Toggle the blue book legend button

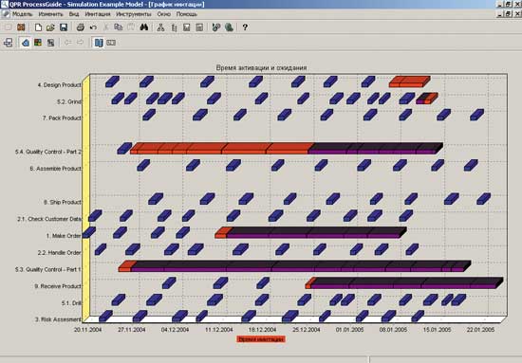pos(99,43)
